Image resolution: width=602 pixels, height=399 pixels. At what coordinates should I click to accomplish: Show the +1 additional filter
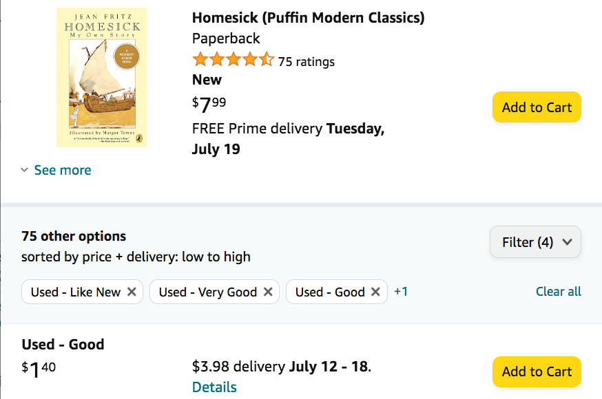(x=401, y=292)
